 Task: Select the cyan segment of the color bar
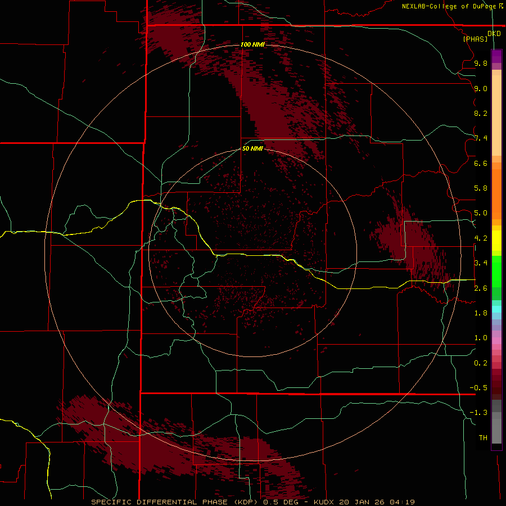496,309
